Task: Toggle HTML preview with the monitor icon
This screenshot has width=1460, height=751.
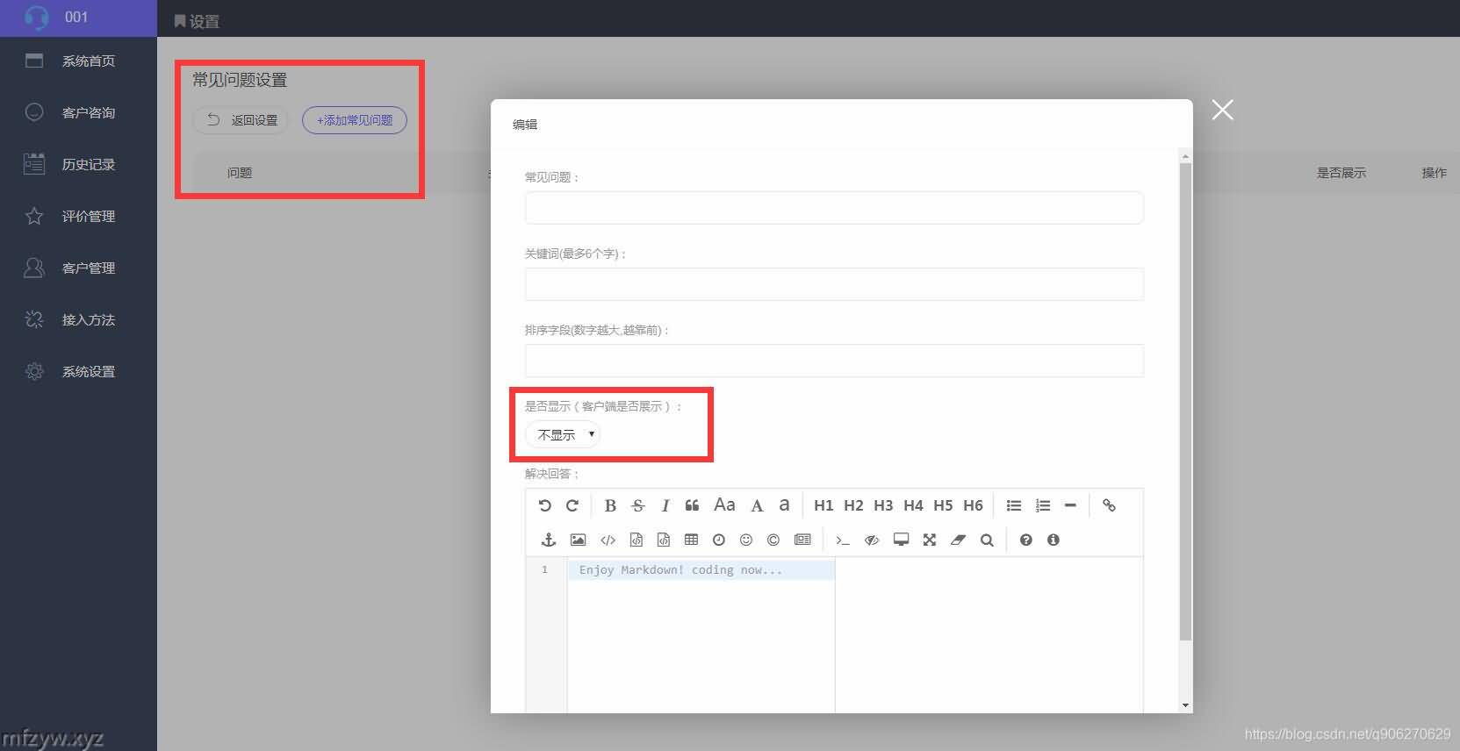Action: click(901, 540)
